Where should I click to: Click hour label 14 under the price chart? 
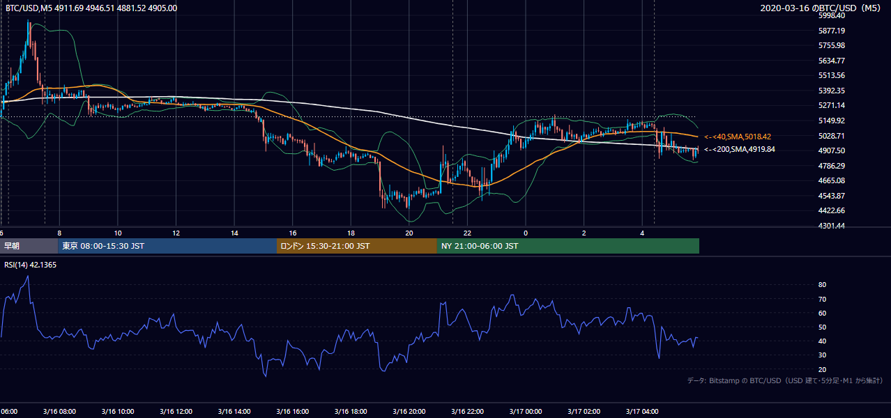tap(234, 233)
